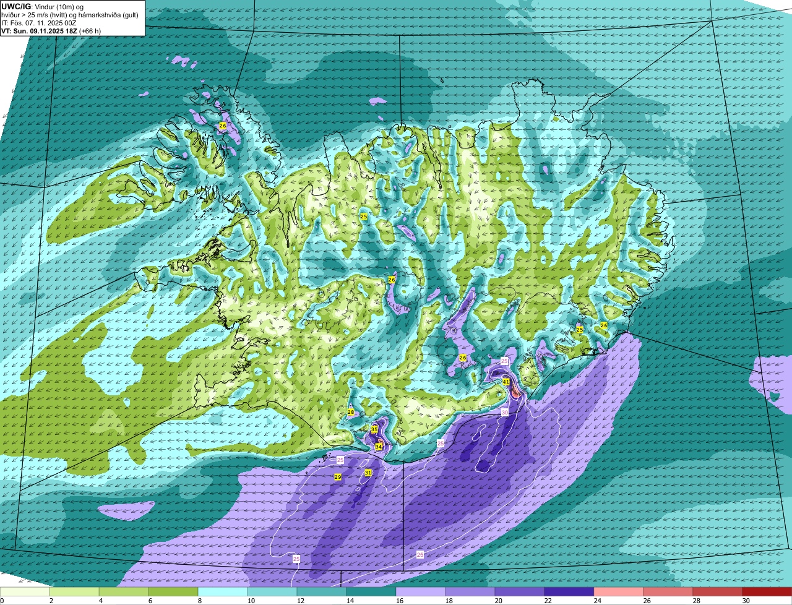This screenshot has width=792, height=605.
Task: Click the white contour label reading 30
Action: (x=504, y=412)
